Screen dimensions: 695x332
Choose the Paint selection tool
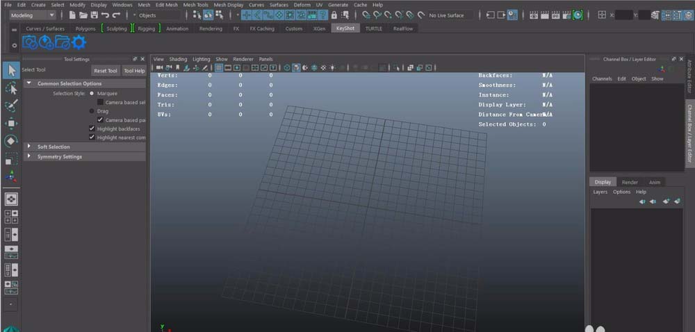[x=11, y=106]
